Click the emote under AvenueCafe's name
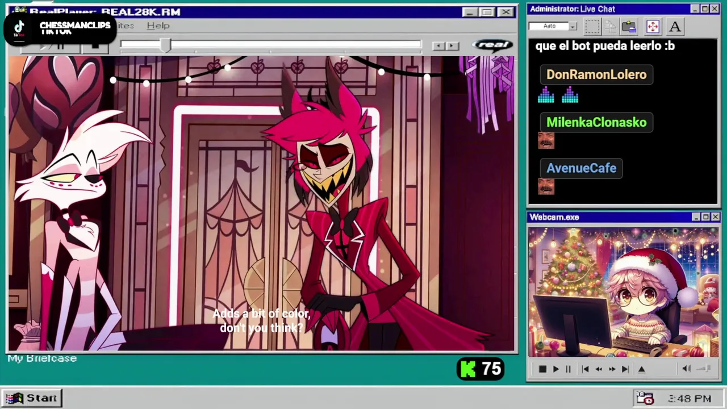Screen dimensions: 727x409 546,186
